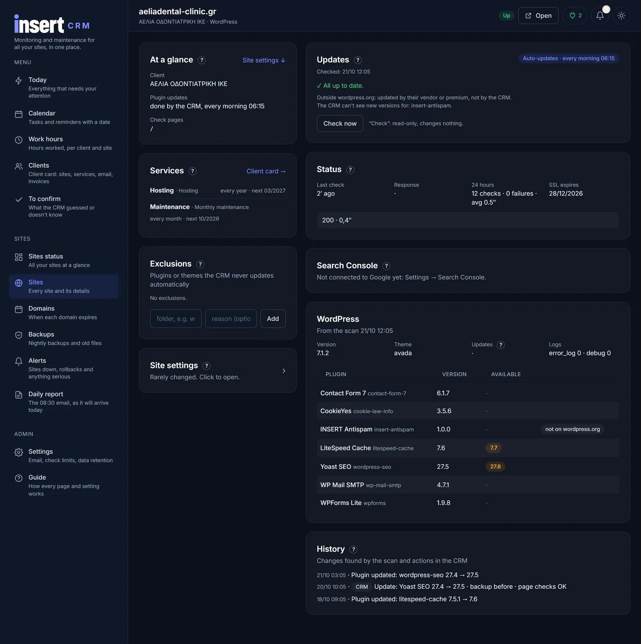Viewport: 641px width, 644px height.
Task: Show help for Exclusions
Action: [x=200, y=264]
